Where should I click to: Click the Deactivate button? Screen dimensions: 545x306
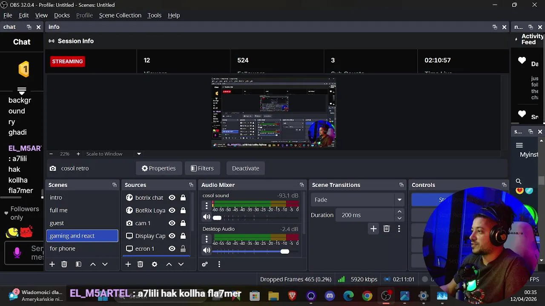[x=246, y=168]
